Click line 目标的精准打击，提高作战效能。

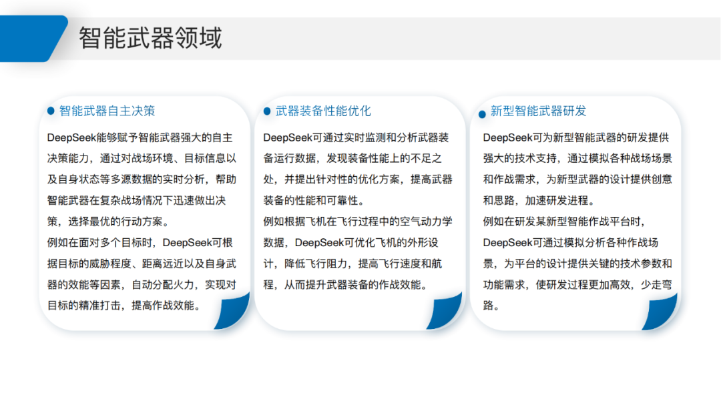point(126,305)
